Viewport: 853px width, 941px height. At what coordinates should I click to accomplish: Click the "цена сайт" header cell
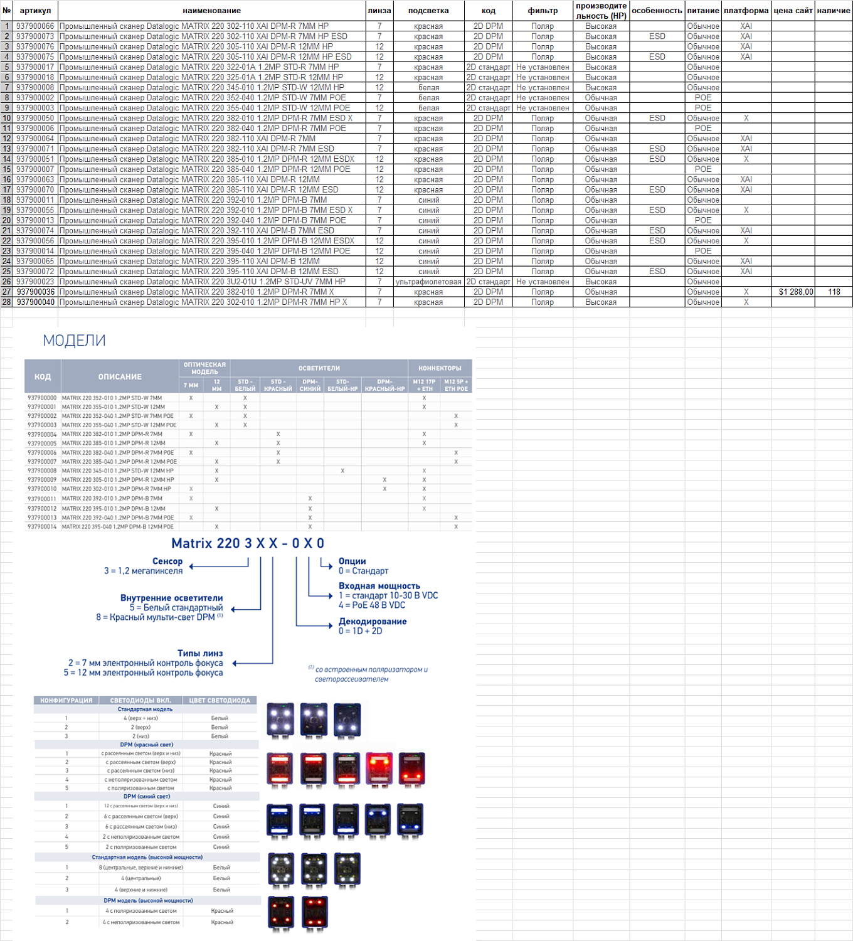793,11
